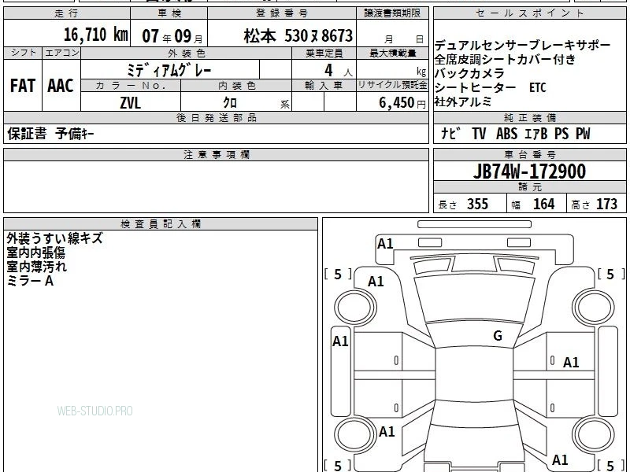The width and height of the screenshot is (630, 472).
Task: Click the セールスポイント header
Action: tap(529, 13)
